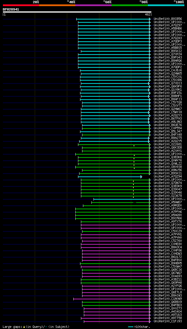
Task: Click the green alignment bar for A5AWD7
Action: (121, 202)
